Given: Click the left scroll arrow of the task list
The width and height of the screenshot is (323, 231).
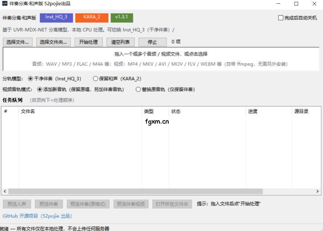Looking at the screenshot, I should click(x=5, y=191).
